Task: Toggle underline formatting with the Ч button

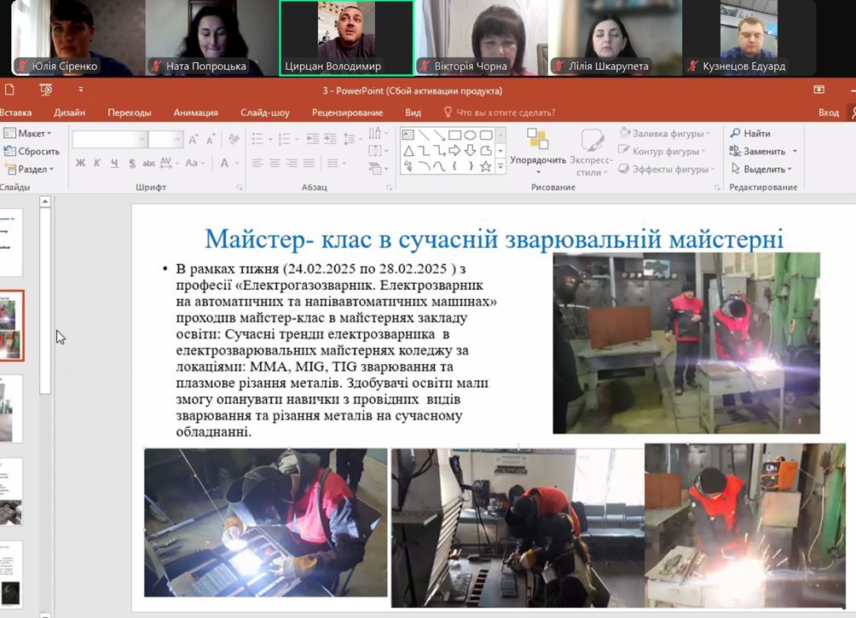Action: pos(114,164)
